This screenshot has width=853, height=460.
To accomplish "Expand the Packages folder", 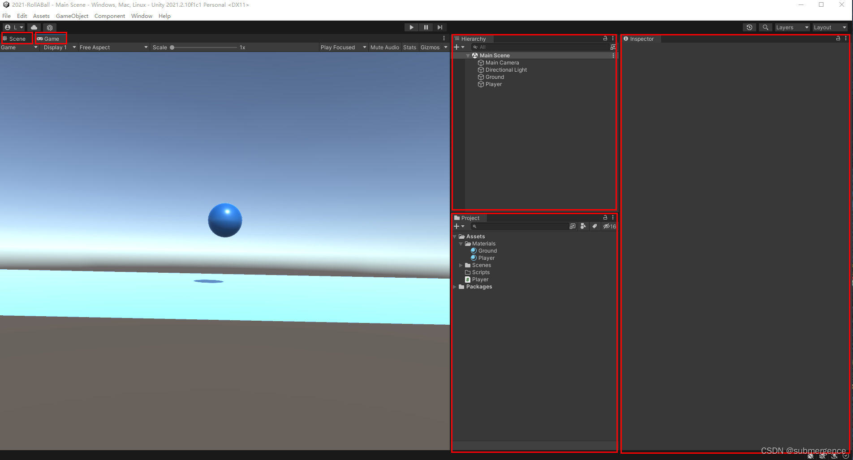I will 455,287.
